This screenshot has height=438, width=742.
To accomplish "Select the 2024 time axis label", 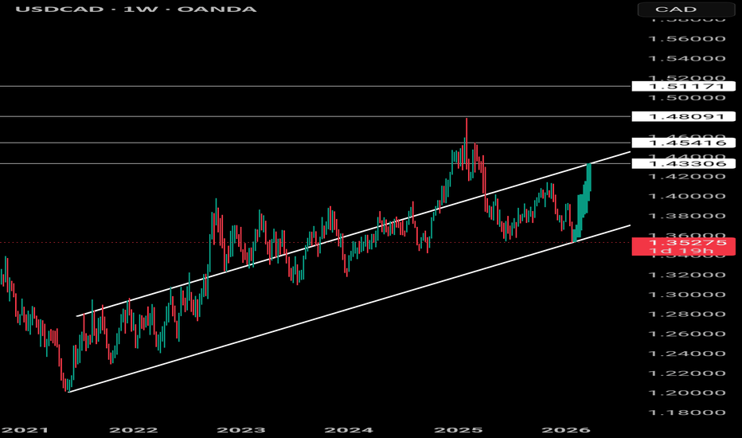I will (351, 429).
